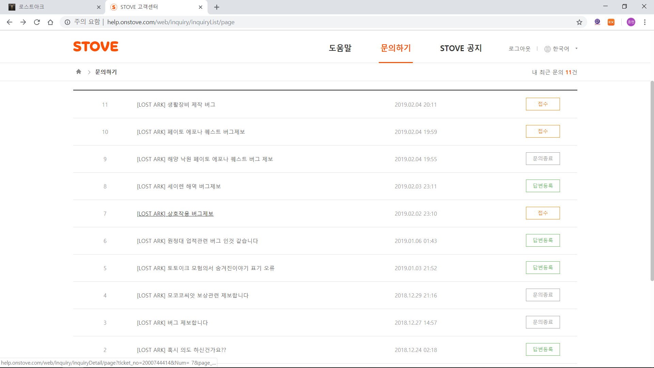Click the home breadcrumb icon

pos(79,72)
